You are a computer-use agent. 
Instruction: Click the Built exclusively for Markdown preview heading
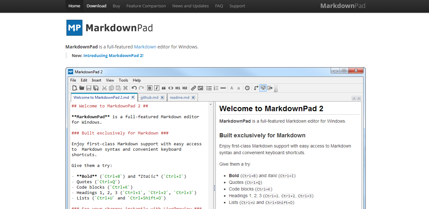[x=262, y=135]
